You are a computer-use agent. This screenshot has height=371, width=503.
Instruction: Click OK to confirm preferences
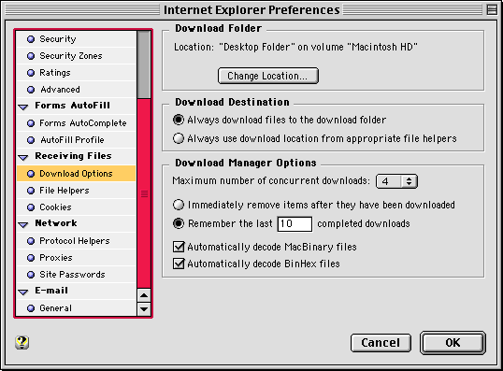453,343
